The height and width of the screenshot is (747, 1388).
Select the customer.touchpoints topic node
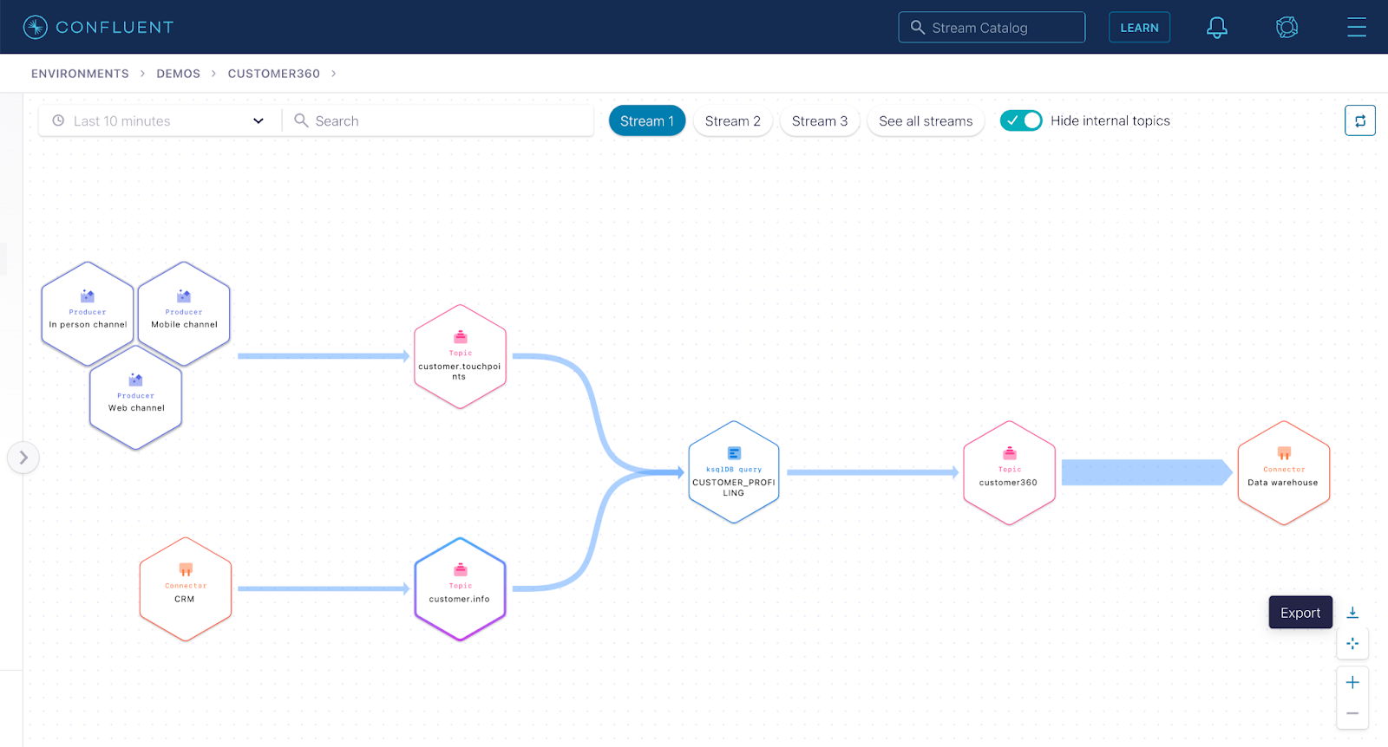[x=460, y=356]
